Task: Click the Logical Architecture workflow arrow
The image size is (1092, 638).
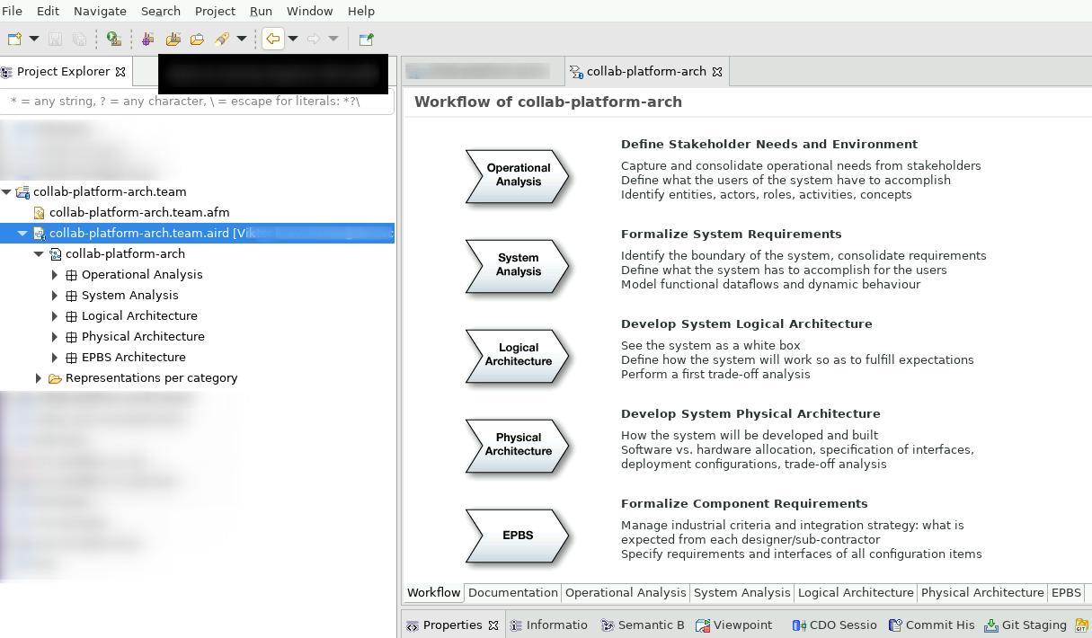Action: pos(517,354)
